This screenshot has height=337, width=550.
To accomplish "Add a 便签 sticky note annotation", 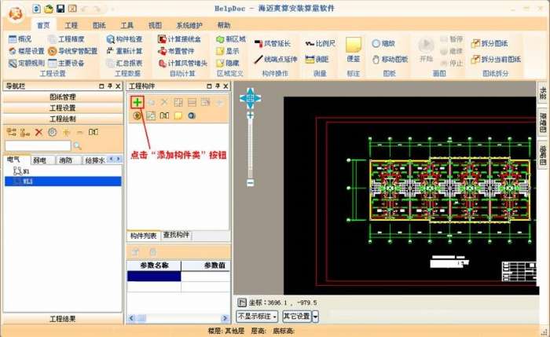I will click(354, 49).
